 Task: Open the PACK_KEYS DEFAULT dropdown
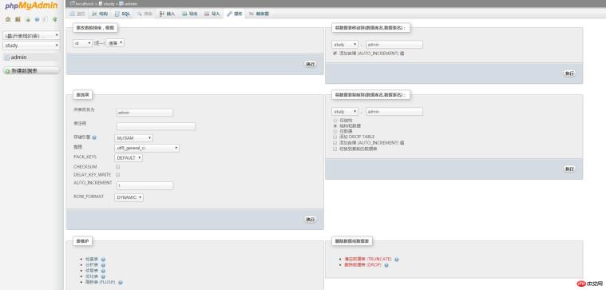tap(129, 157)
